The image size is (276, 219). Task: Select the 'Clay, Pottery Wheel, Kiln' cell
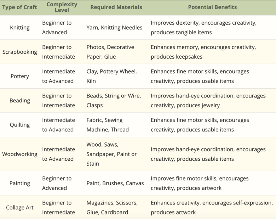tap(111, 76)
